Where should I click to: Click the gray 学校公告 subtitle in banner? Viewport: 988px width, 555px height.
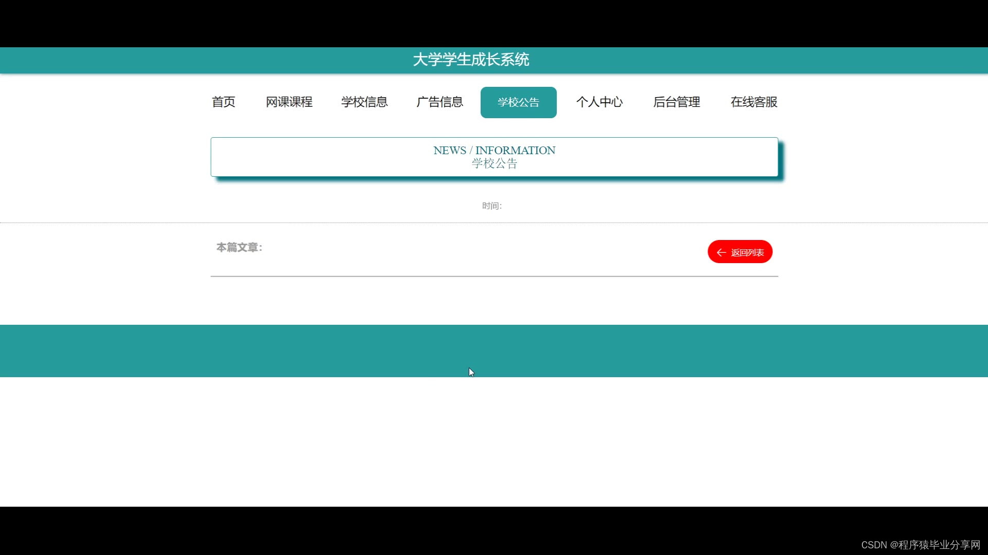(x=494, y=164)
